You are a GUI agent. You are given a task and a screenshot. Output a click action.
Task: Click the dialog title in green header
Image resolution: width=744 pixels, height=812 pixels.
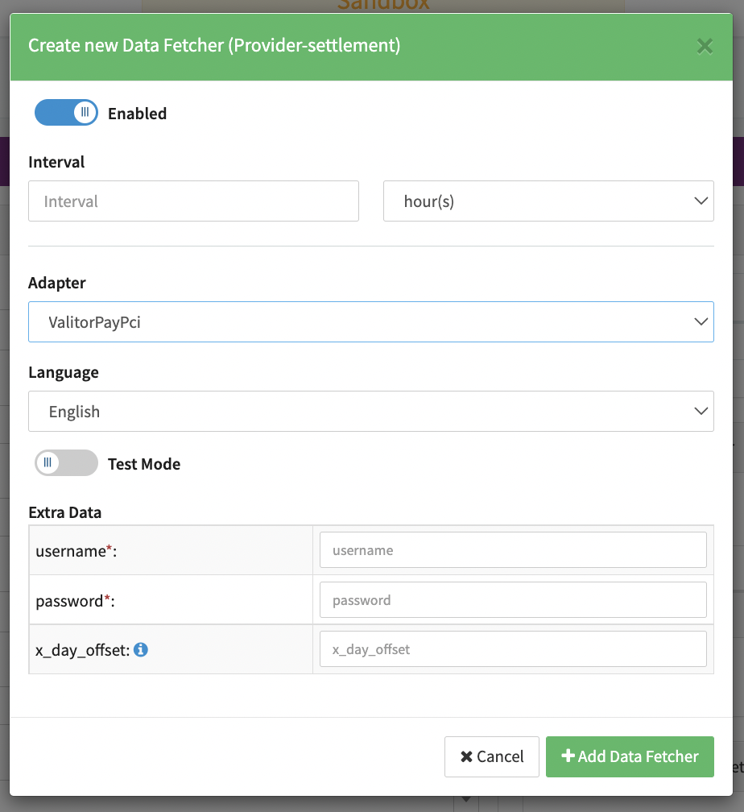[214, 45]
